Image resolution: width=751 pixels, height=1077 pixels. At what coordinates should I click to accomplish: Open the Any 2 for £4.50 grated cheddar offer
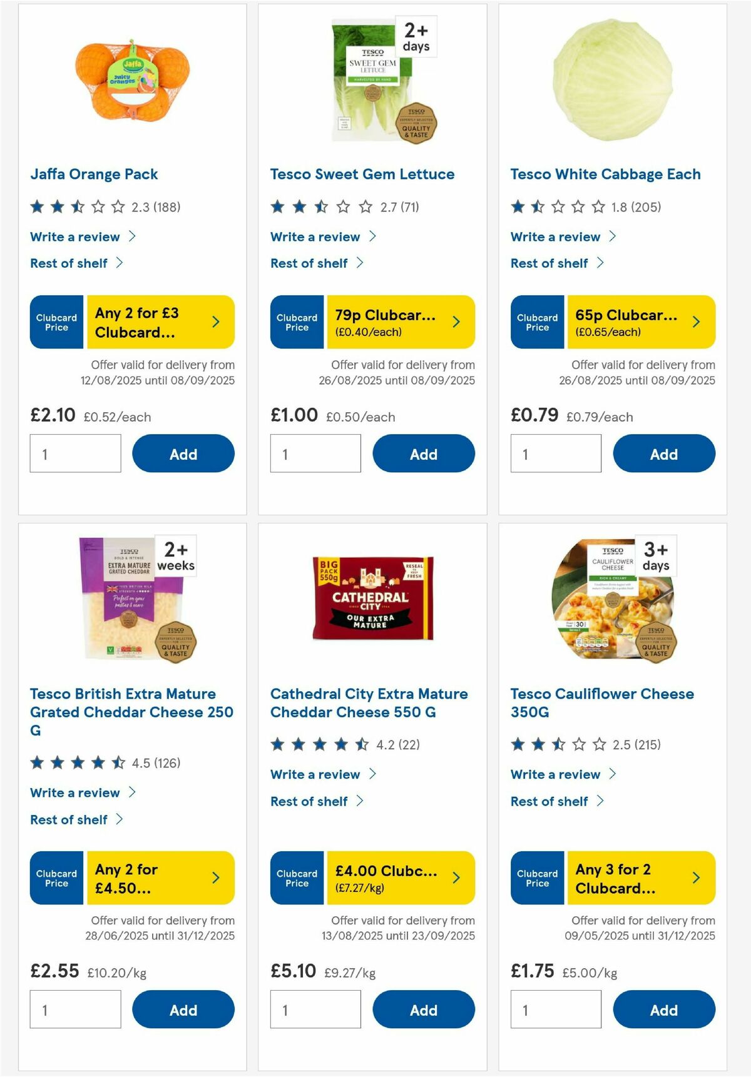click(161, 878)
